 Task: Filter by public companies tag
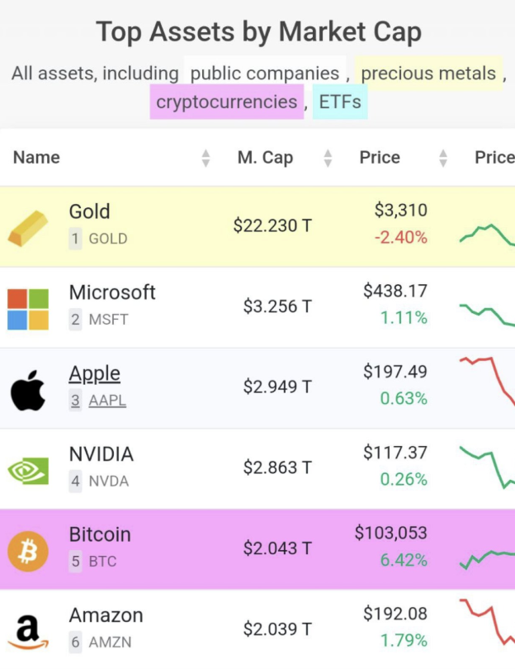pos(264,74)
